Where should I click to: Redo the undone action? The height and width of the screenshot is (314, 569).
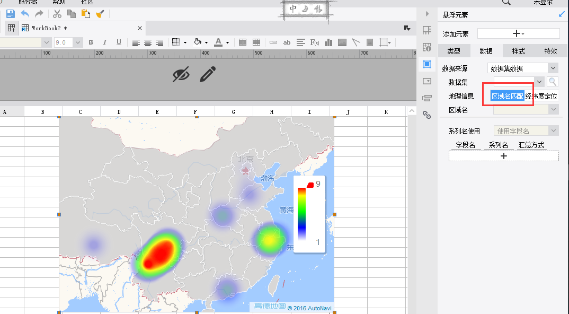[39, 14]
